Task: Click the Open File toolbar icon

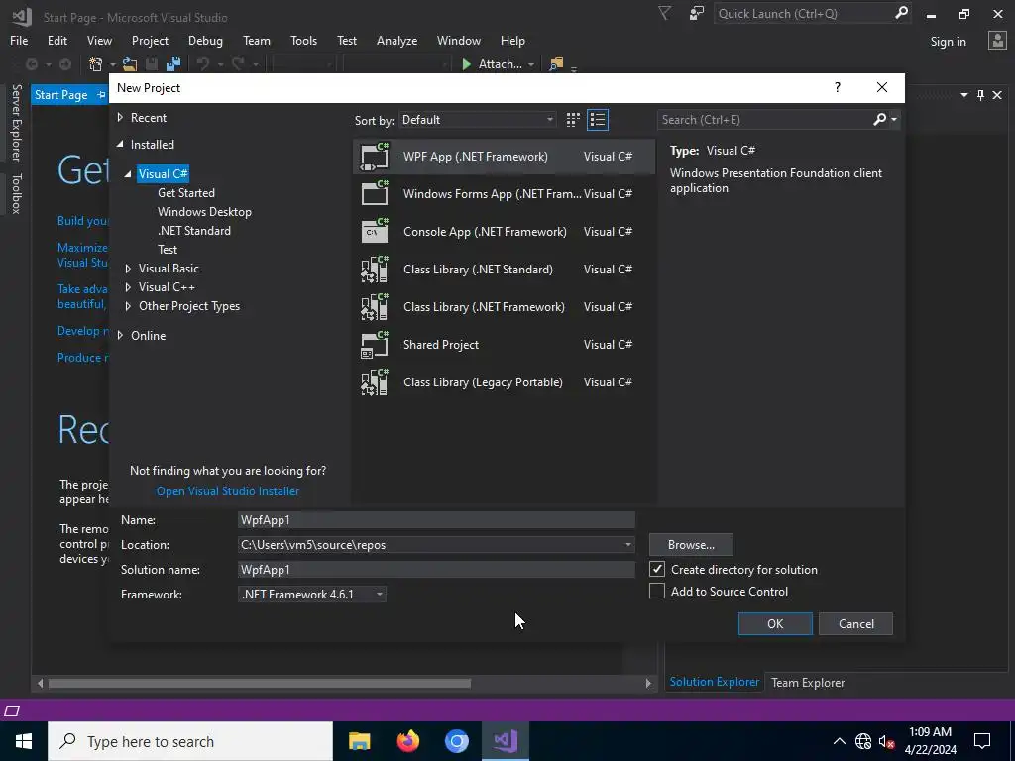Action: (x=130, y=64)
